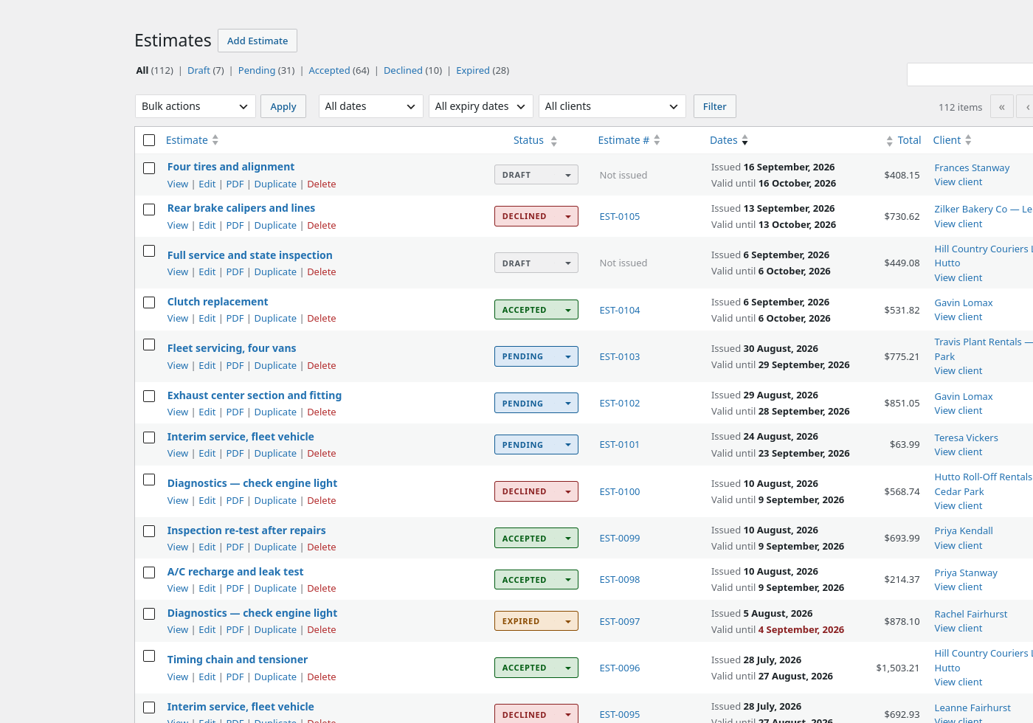Image resolution: width=1033 pixels, height=723 pixels.
Task: Tick Exhaust center section and fitting checkbox
Action: coord(149,396)
